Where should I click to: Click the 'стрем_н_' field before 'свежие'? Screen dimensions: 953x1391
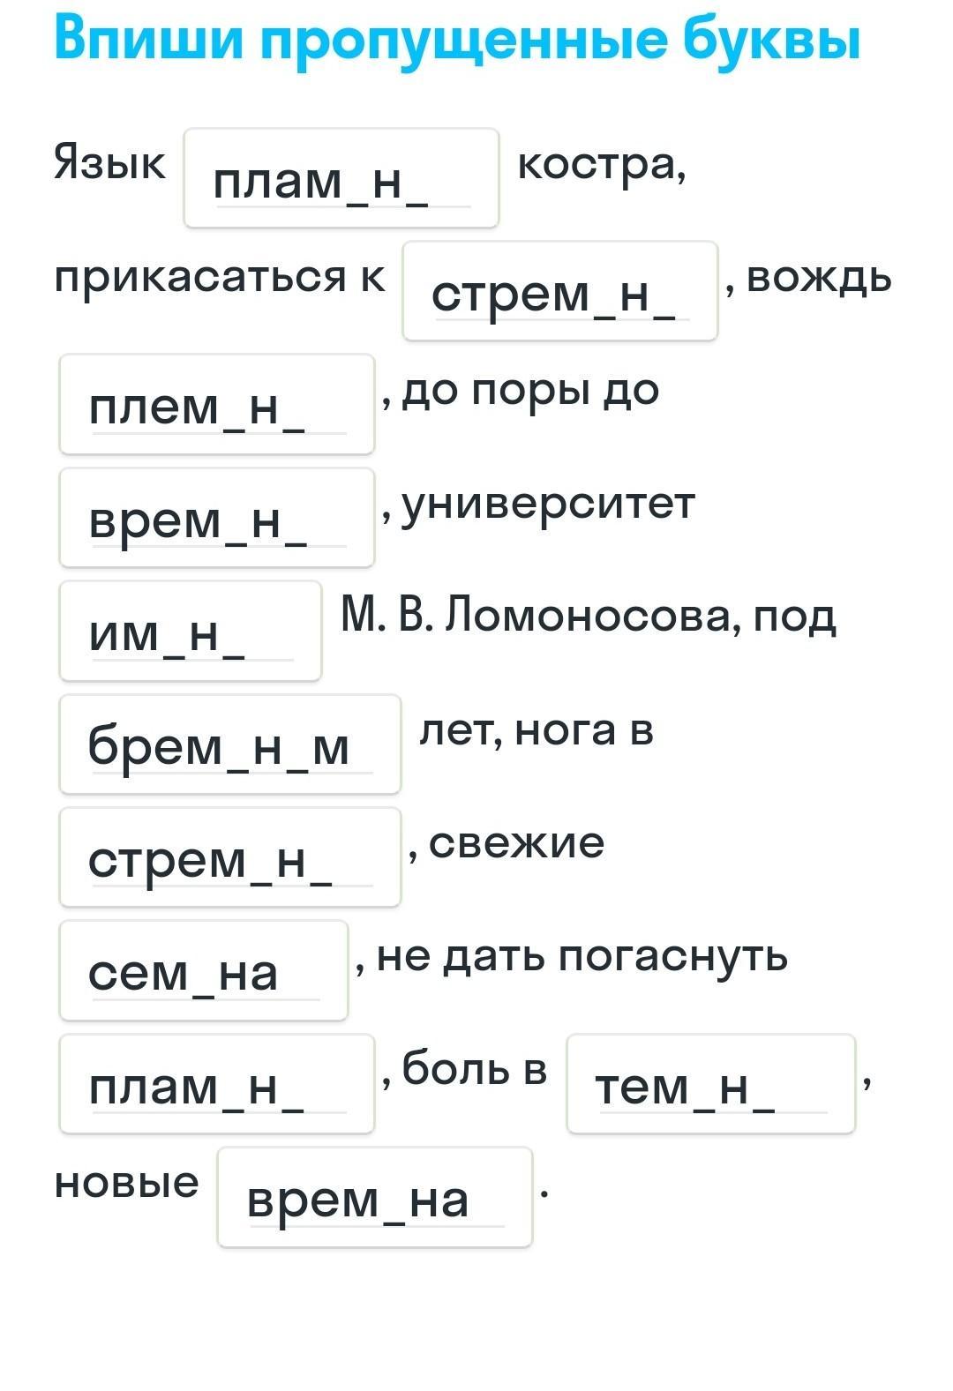point(229,857)
